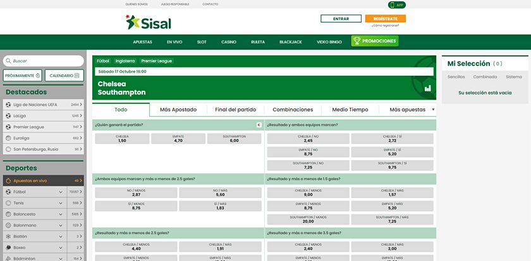Click the Fútbol sport icon
Image resolution: width=531 pixels, height=261 pixels.
coord(8,192)
